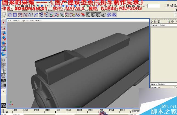Viewport: 177px width, 115px height.
Task: Select the Rotate tool with sphere icon
Action: [4, 38]
